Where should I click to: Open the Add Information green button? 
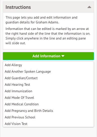pos(48,56)
